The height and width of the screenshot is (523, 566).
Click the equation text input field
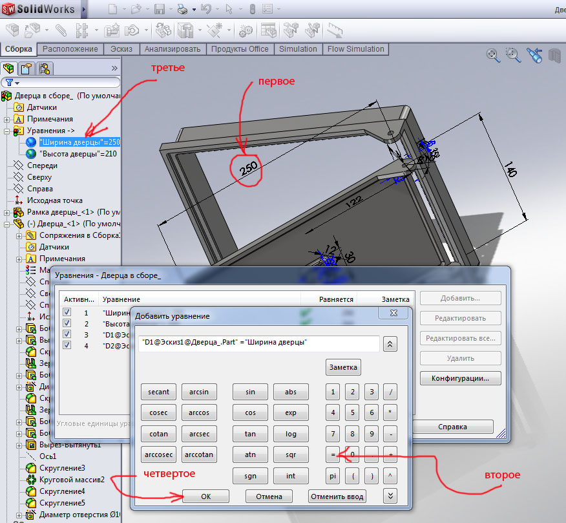[x=258, y=344]
